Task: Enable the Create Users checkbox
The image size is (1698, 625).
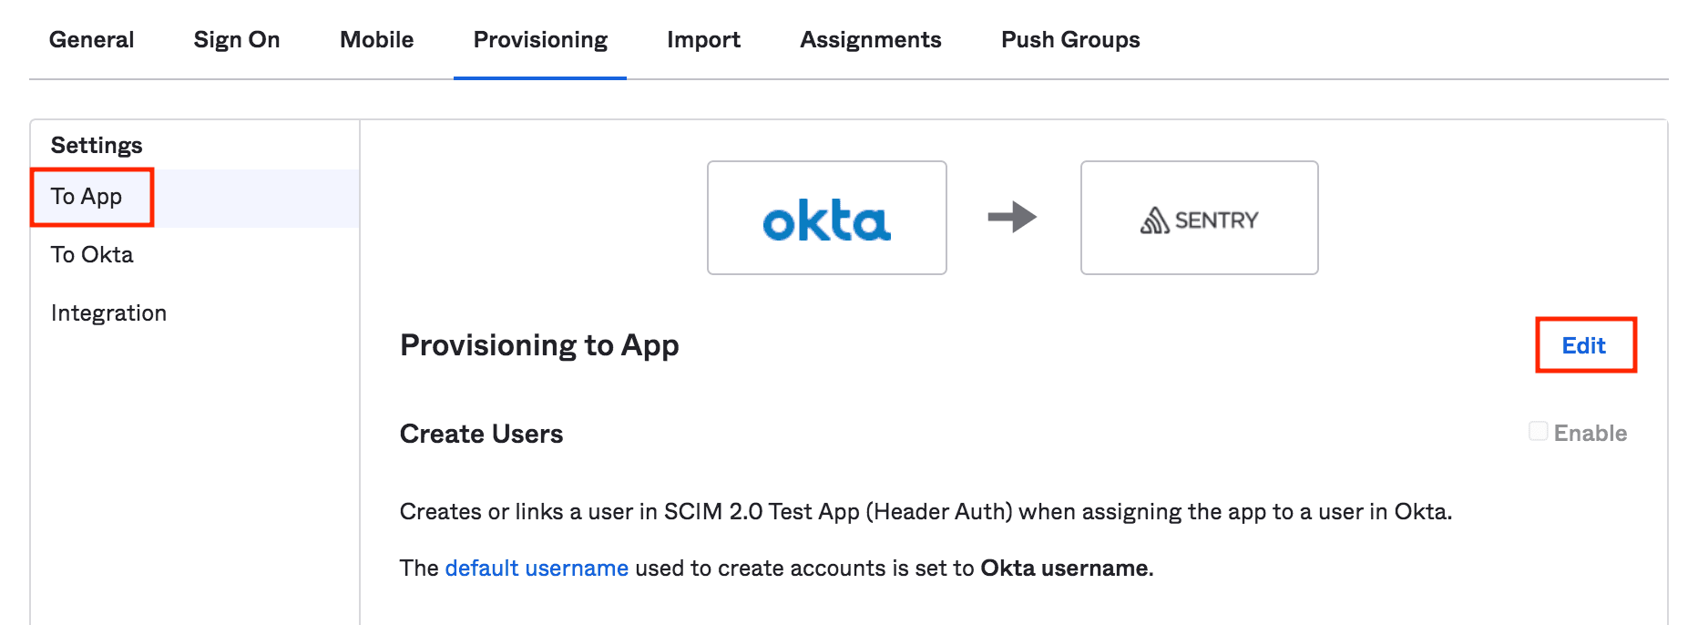Action: click(1538, 432)
